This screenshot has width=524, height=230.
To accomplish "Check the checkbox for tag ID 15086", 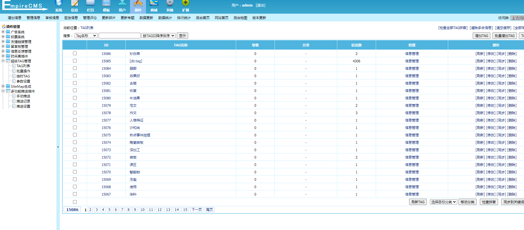I will pyautogui.click(x=75, y=53).
